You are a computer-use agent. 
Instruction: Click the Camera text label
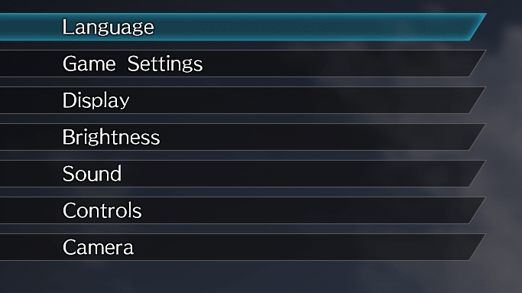point(98,247)
